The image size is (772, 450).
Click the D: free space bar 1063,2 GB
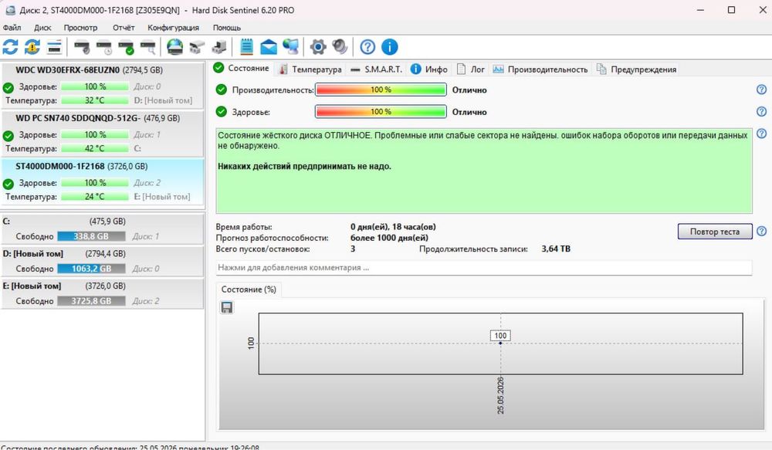[x=91, y=269]
